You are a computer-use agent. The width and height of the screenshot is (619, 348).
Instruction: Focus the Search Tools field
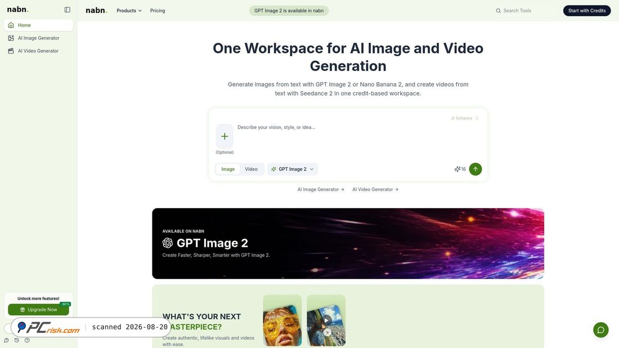pyautogui.click(x=524, y=11)
